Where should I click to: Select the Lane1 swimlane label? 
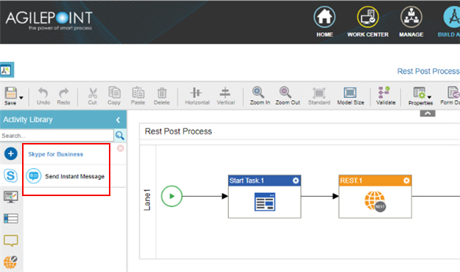[x=147, y=200]
